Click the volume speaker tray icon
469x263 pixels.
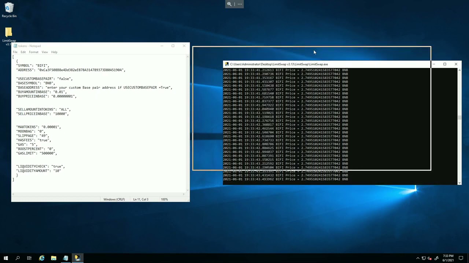pos(429,258)
